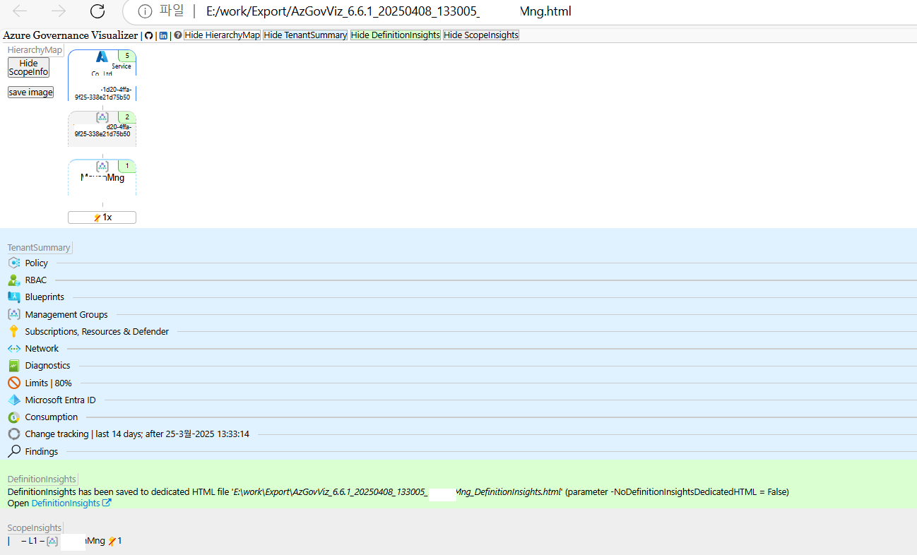Click management group icon in ScopeInsights L1 row
Viewport: 917px width, 555px height.
tap(52, 541)
